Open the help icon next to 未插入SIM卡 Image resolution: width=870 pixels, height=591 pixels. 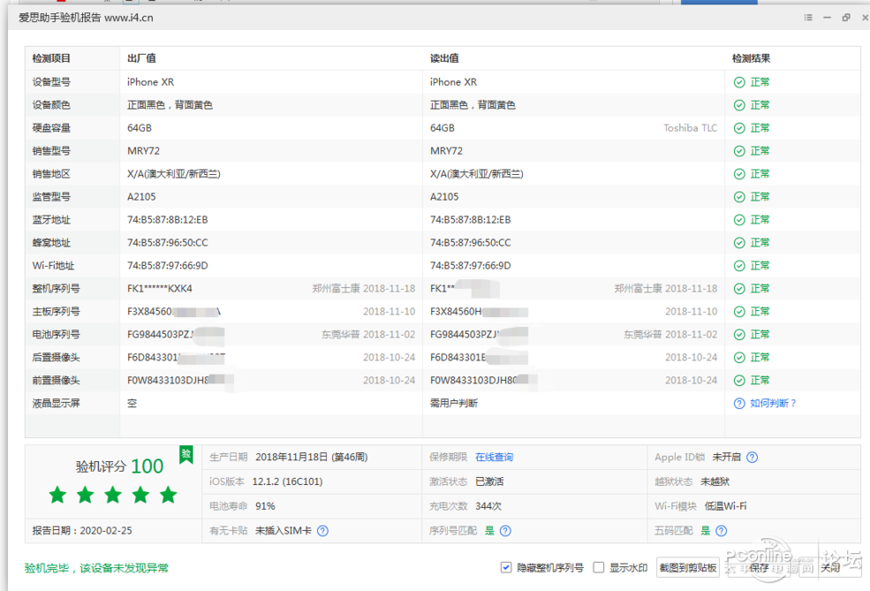(322, 531)
